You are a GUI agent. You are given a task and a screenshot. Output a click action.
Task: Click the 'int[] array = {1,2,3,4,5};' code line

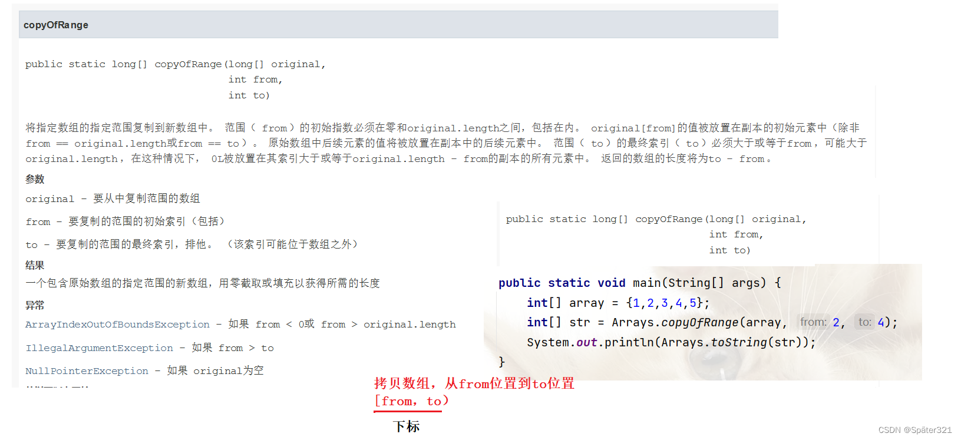pos(618,303)
